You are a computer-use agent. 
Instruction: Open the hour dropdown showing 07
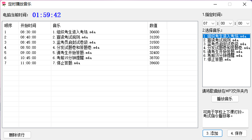point(209,24)
